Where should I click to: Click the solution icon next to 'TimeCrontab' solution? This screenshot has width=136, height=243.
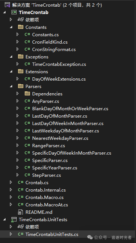tap(7, 5)
